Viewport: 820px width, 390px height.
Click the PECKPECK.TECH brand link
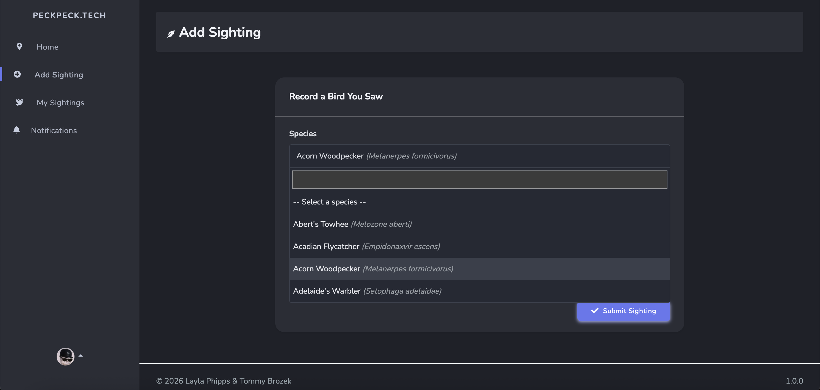point(69,15)
